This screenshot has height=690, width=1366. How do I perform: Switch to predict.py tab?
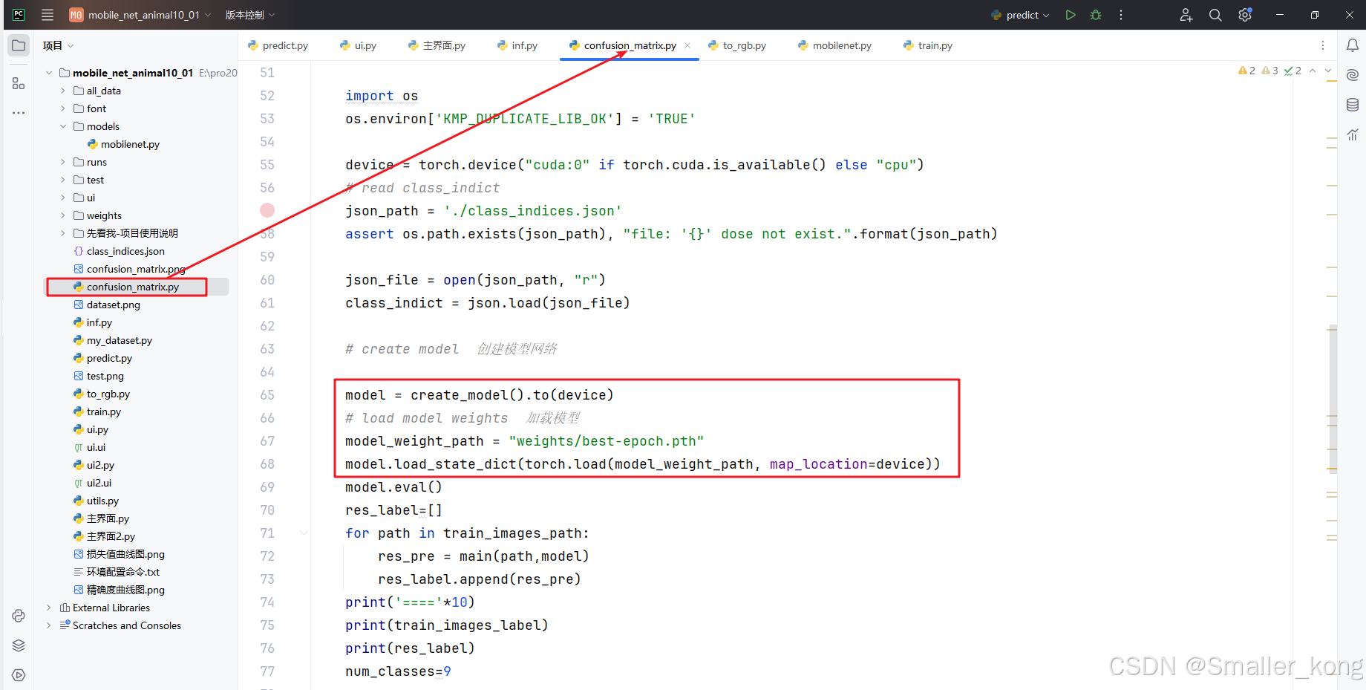[278, 45]
